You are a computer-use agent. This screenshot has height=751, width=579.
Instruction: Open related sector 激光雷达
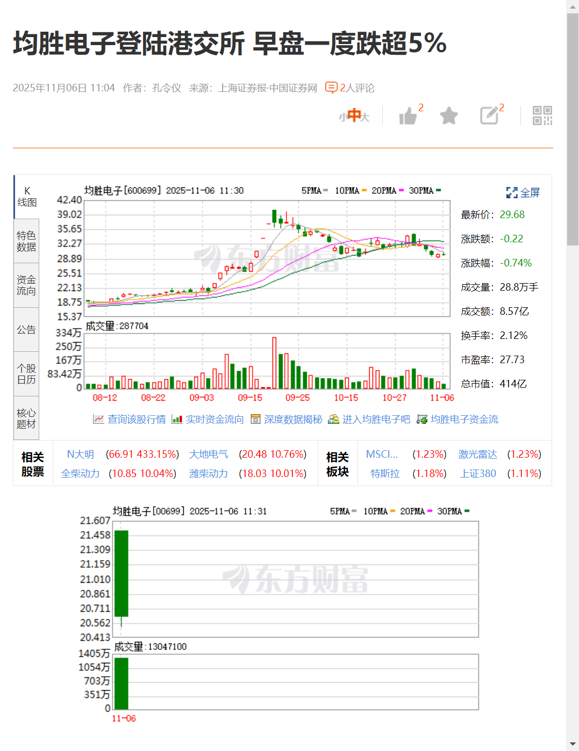click(x=478, y=454)
